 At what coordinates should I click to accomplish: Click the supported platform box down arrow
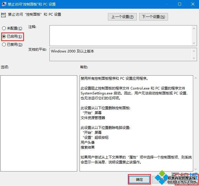pos(194,58)
